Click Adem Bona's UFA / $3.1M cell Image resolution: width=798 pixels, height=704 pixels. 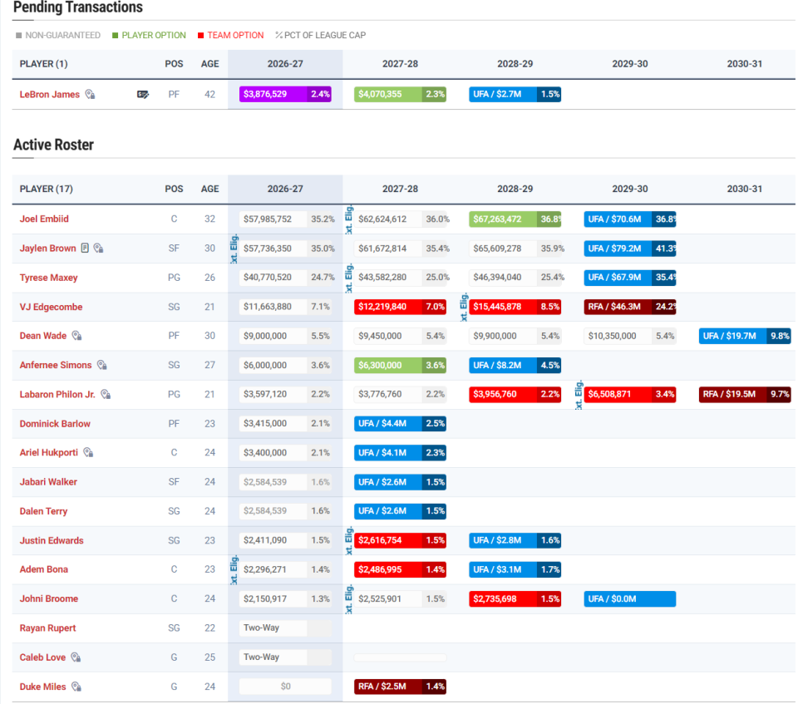[x=515, y=569]
